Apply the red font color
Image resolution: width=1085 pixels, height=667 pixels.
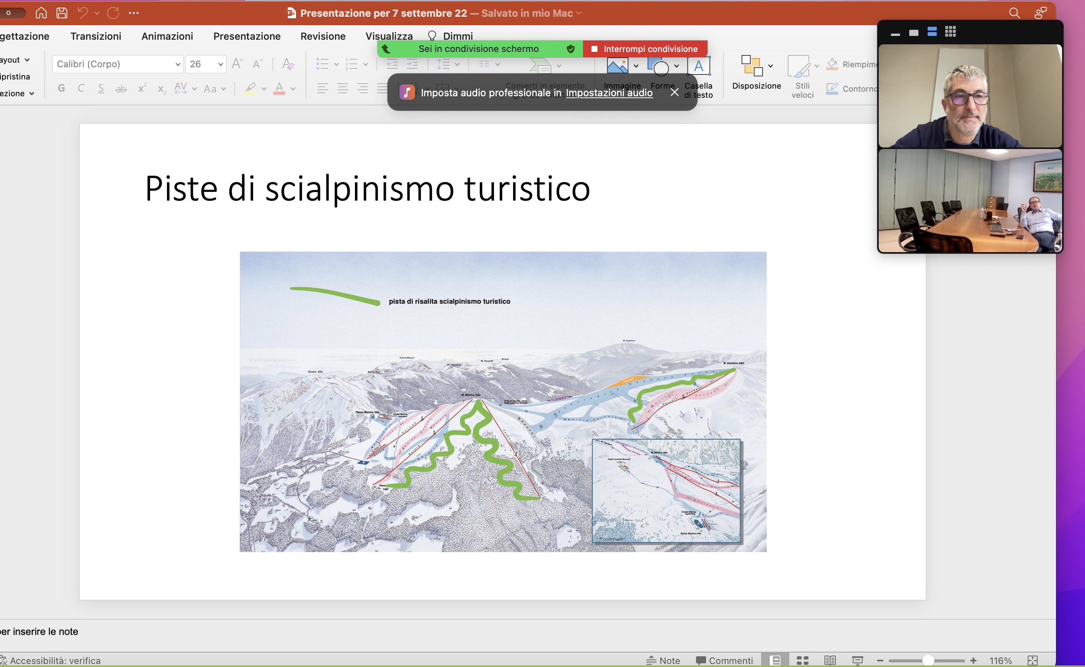(279, 88)
